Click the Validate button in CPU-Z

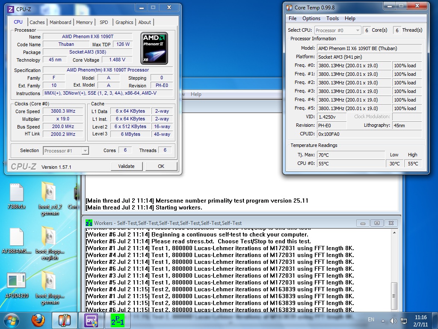126,166
